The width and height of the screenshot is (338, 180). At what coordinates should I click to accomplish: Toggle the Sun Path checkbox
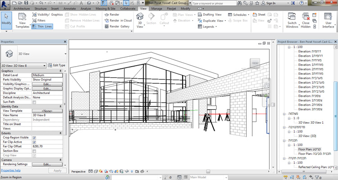34,102
